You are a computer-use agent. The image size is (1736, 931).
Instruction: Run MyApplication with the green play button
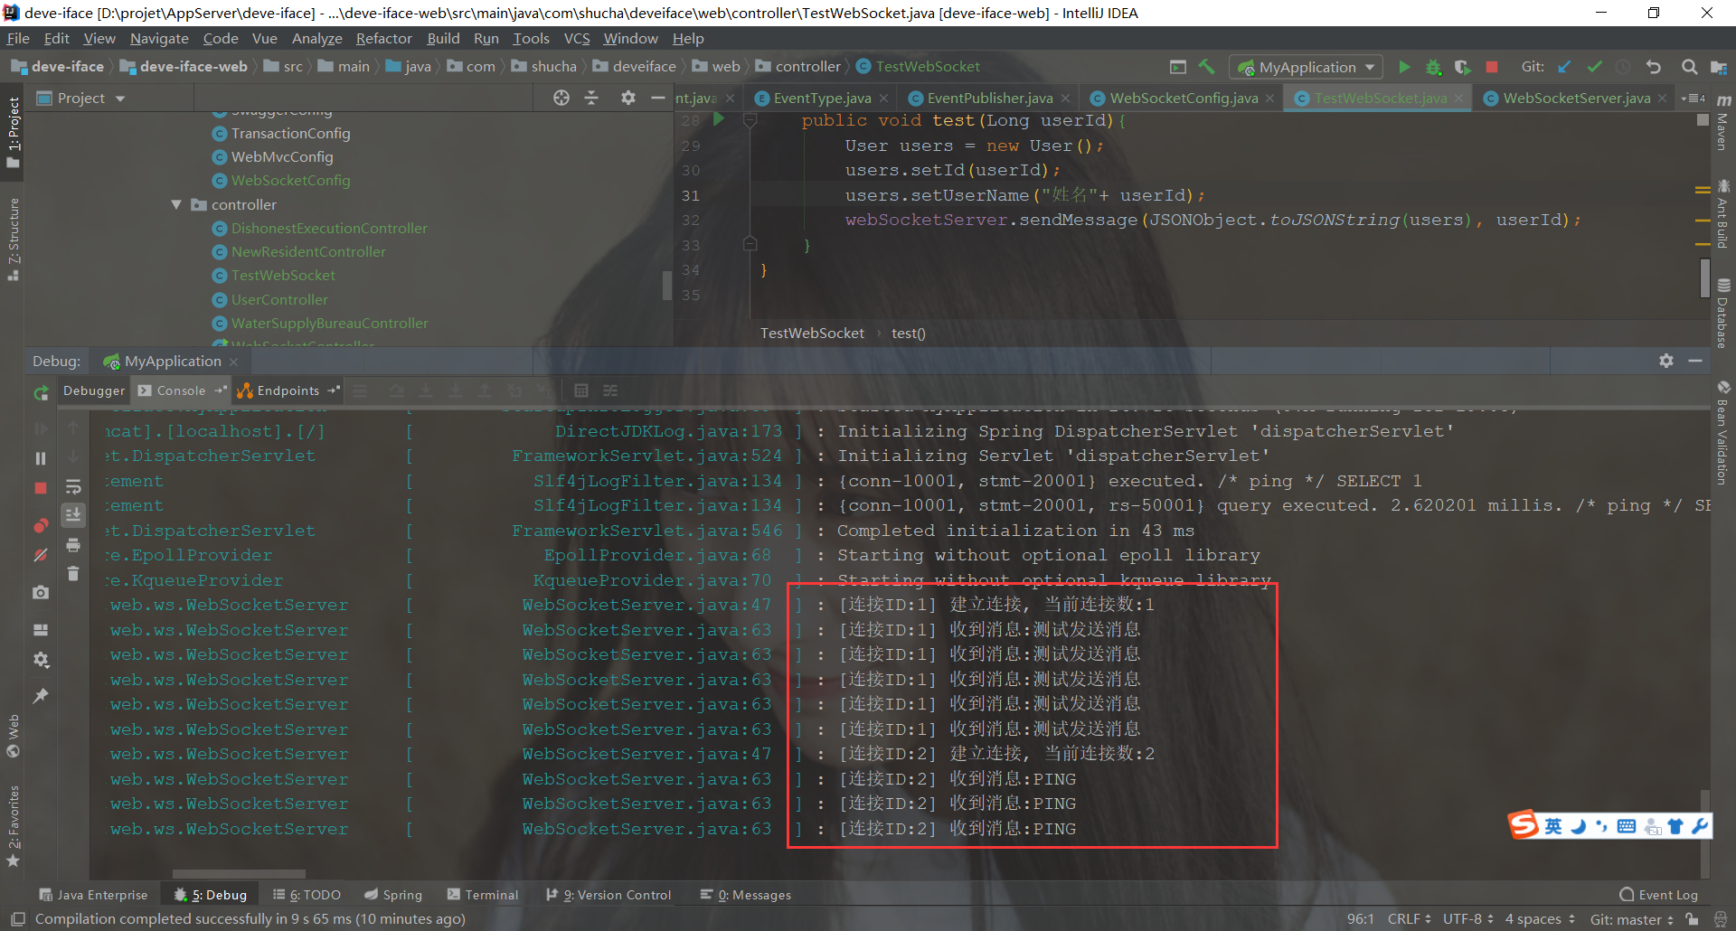(1404, 67)
